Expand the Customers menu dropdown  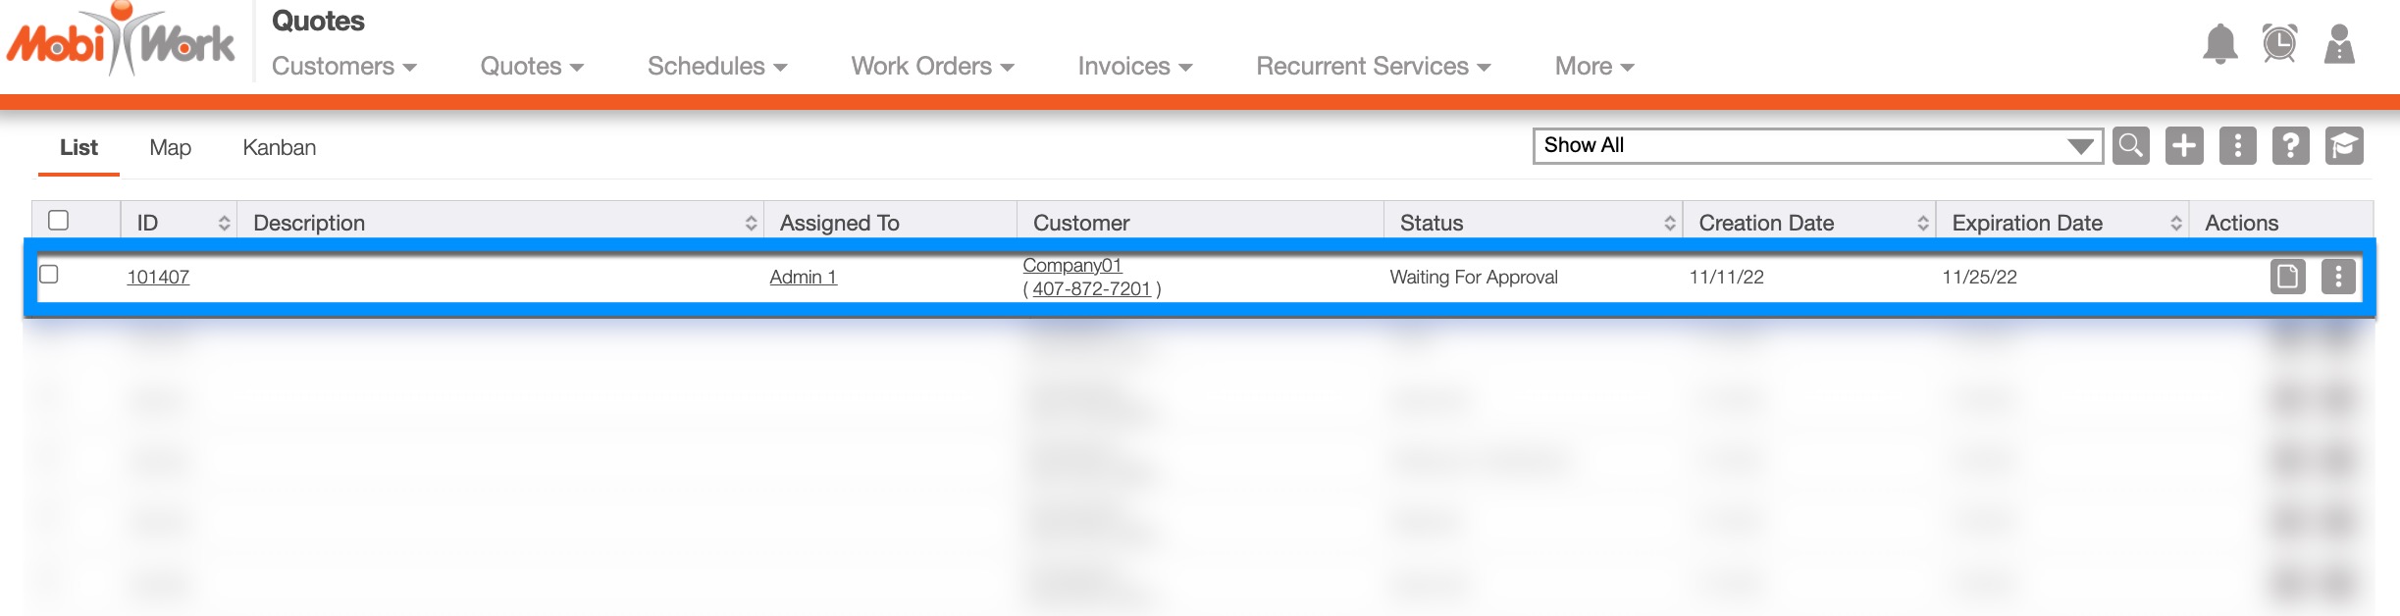click(x=344, y=67)
